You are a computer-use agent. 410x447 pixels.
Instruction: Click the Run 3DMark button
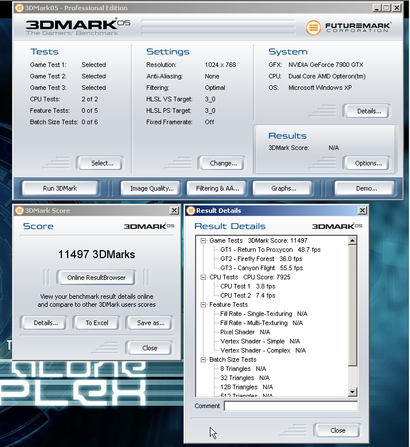point(60,188)
